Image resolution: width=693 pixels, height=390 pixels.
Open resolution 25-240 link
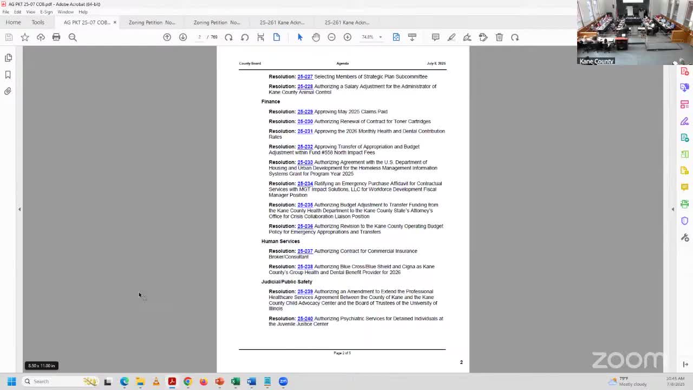click(305, 318)
